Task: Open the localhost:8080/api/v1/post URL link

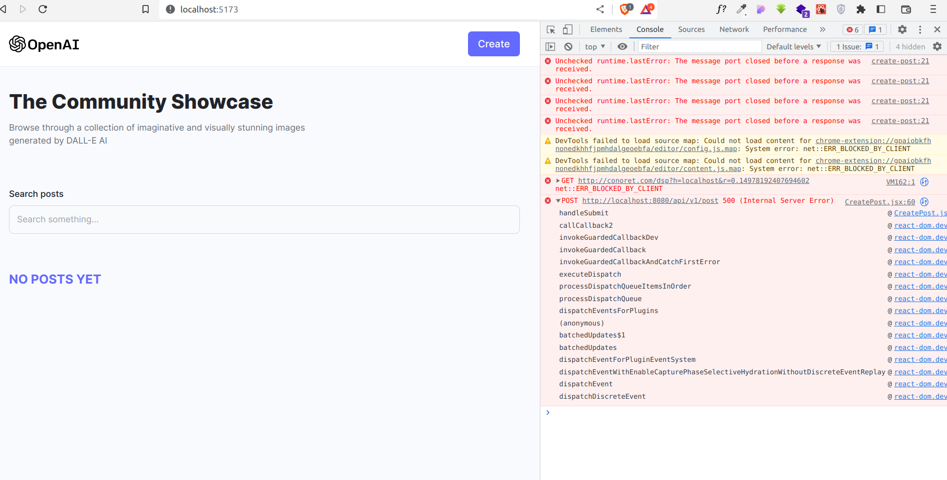Action: click(650, 201)
